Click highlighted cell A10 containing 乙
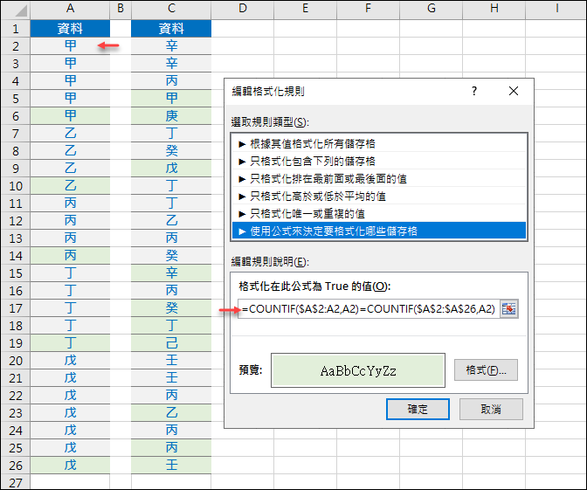This screenshot has width=587, height=490. [70, 186]
